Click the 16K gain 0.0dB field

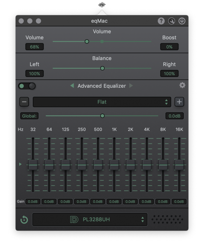(x=179, y=201)
